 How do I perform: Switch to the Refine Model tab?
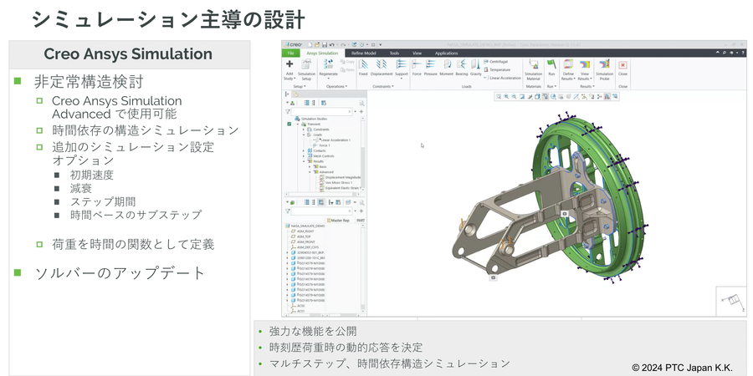pyautogui.click(x=363, y=53)
